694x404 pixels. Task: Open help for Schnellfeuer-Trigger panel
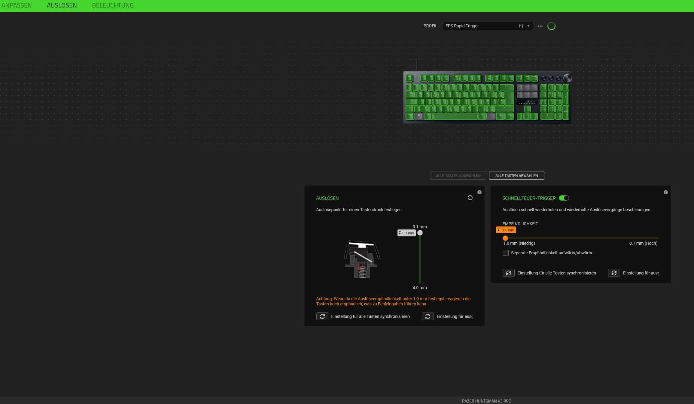pos(665,192)
